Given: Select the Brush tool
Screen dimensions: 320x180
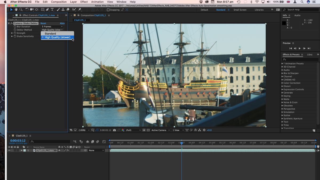Looking at the screenshot, I should click(x=58, y=9).
